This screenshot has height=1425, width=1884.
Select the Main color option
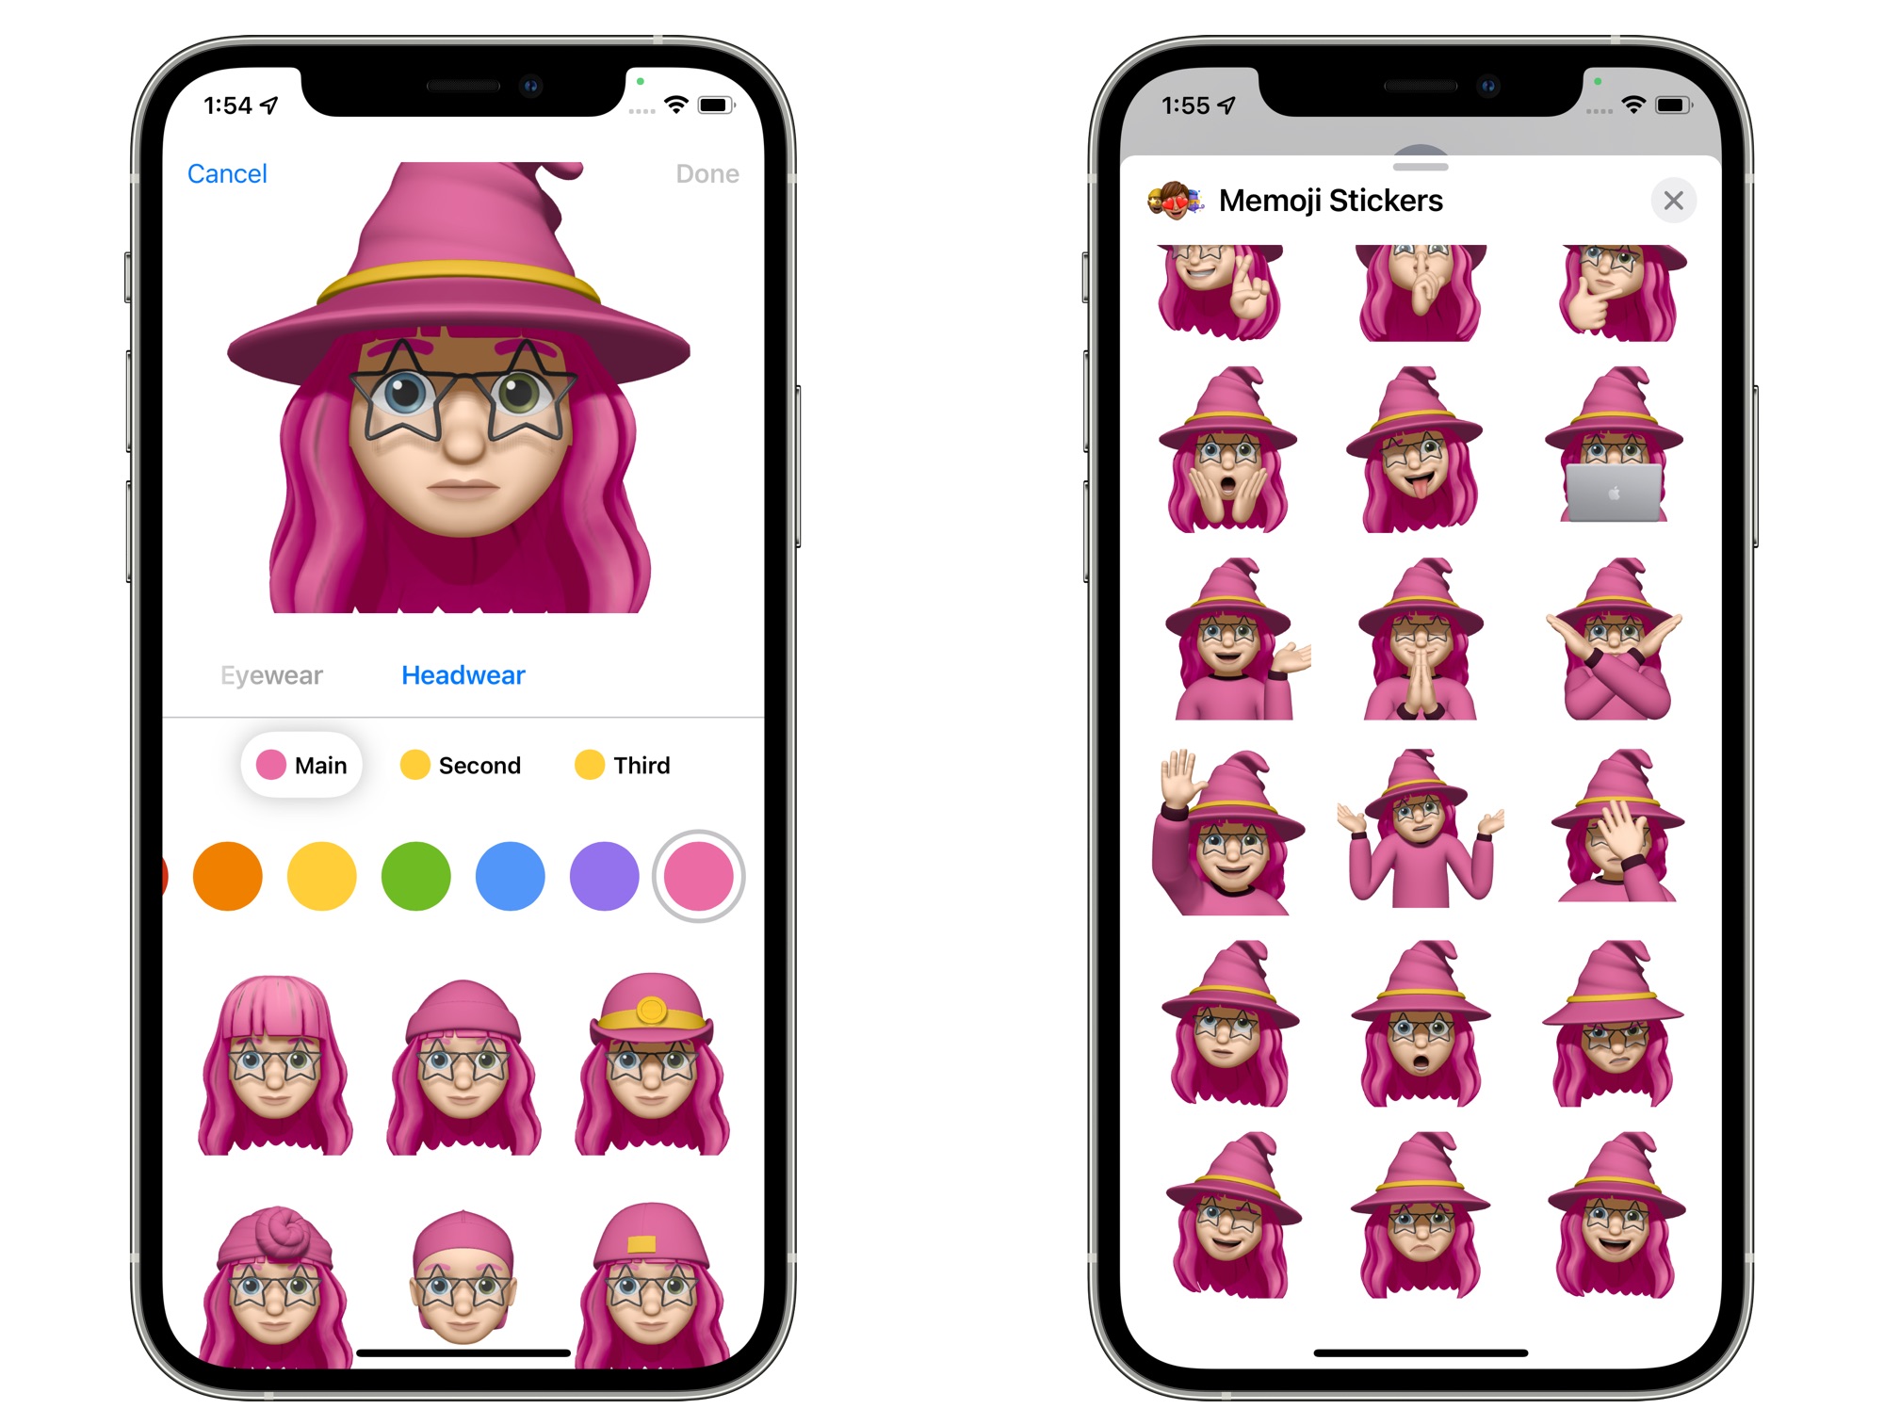298,764
